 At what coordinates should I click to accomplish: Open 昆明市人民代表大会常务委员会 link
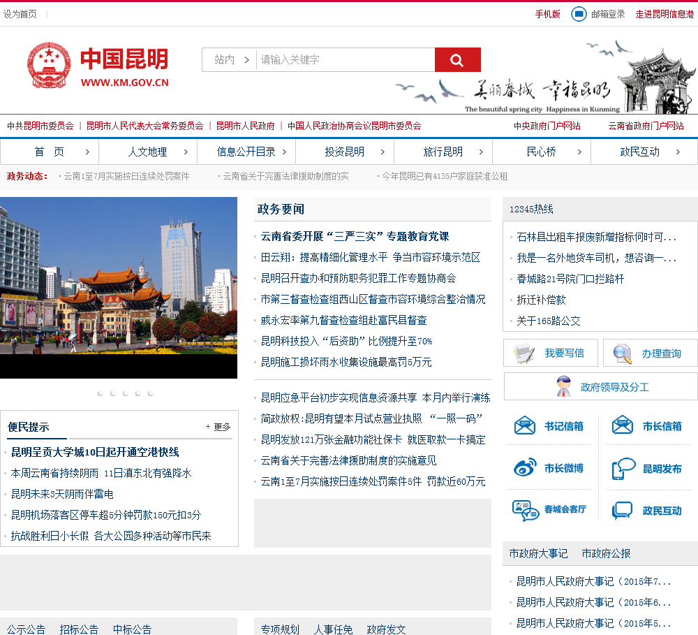tap(144, 126)
